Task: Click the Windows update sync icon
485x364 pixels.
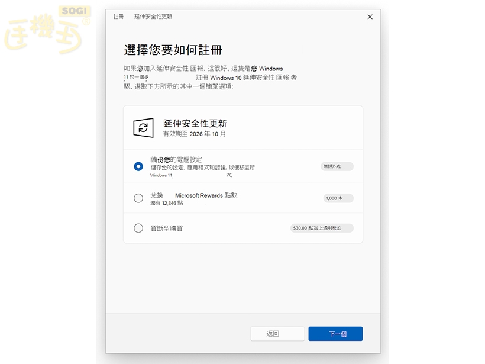Action: pos(143,128)
